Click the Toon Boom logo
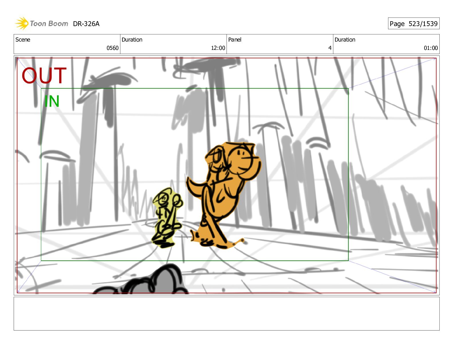This screenshot has height=351, width=454. [42, 24]
